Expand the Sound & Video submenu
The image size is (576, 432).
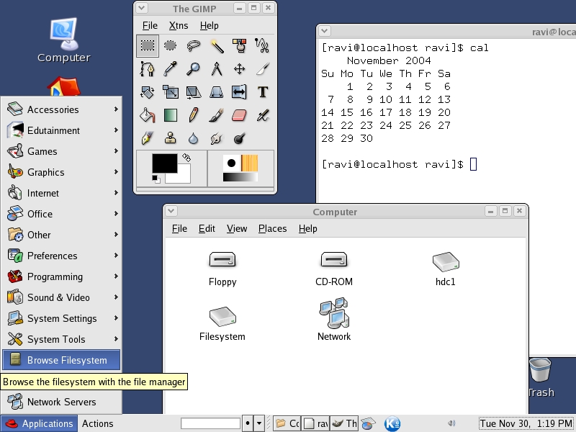pyautogui.click(x=62, y=297)
